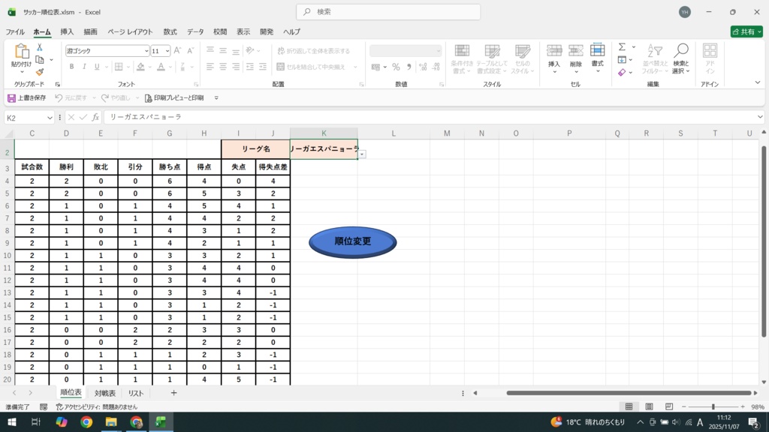Click the horizontal scrollbar

click(x=629, y=393)
